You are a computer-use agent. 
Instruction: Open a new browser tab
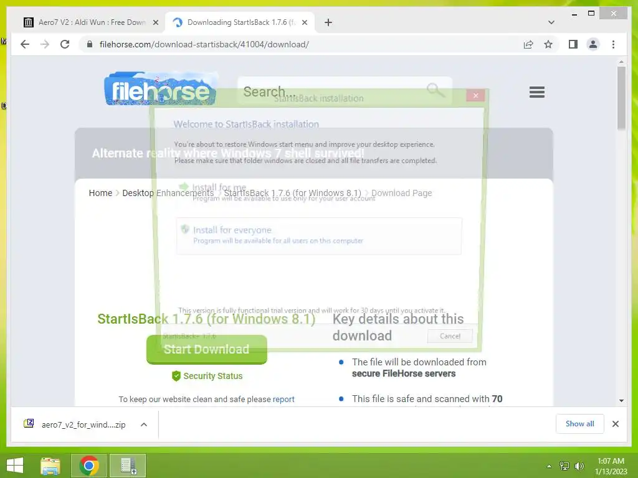(x=328, y=22)
